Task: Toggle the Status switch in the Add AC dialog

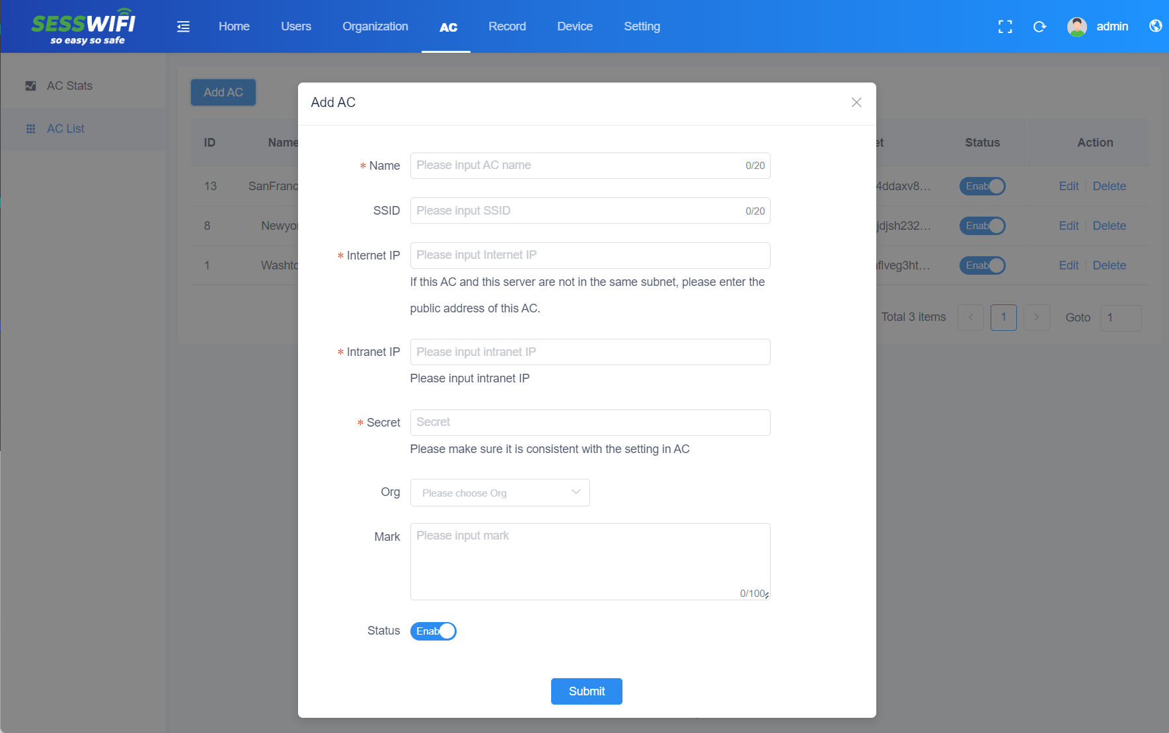Action: click(x=434, y=631)
